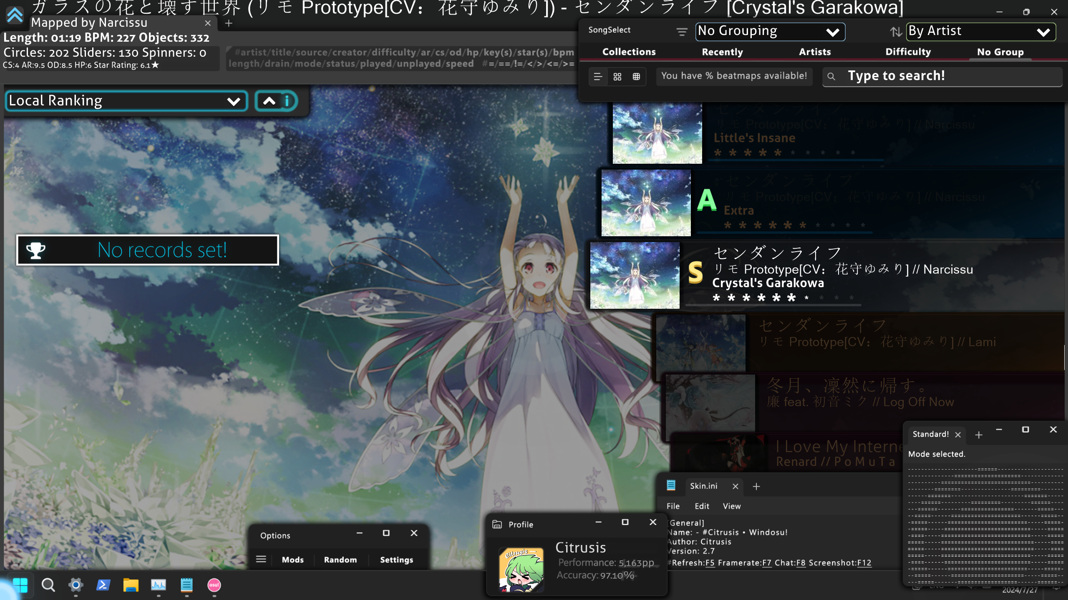Click the double-chevron back icon at top left
Image resolution: width=1068 pixels, height=600 pixels.
(15, 15)
